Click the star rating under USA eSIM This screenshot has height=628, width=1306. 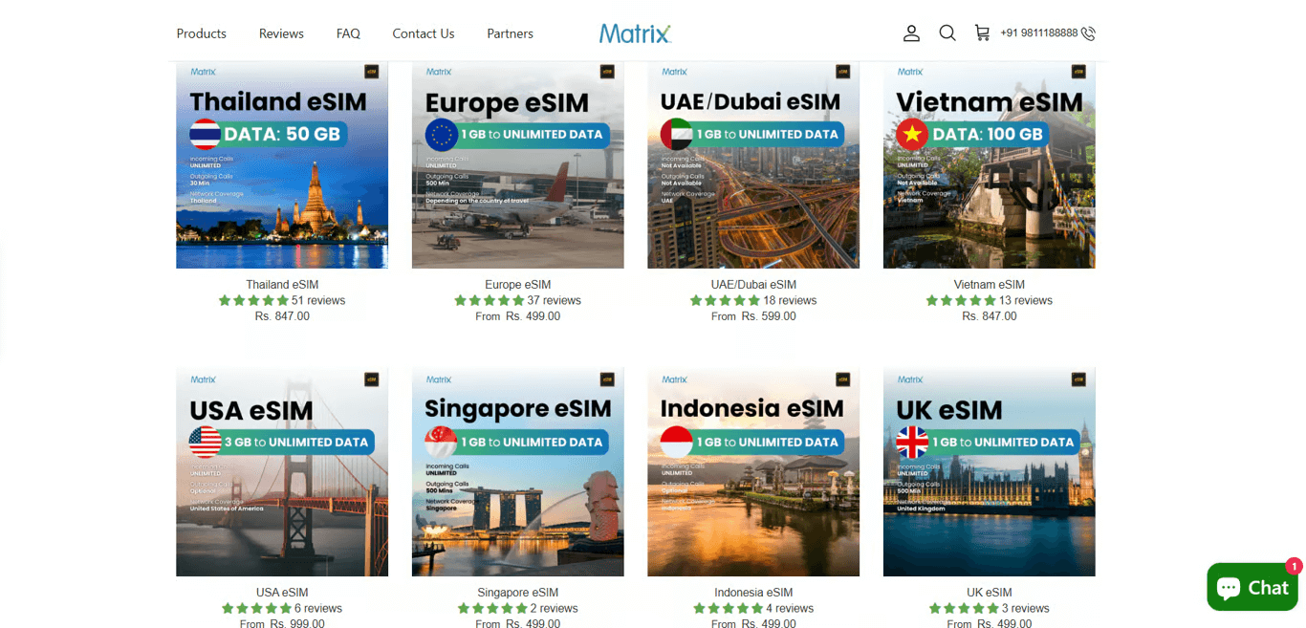pos(254,607)
